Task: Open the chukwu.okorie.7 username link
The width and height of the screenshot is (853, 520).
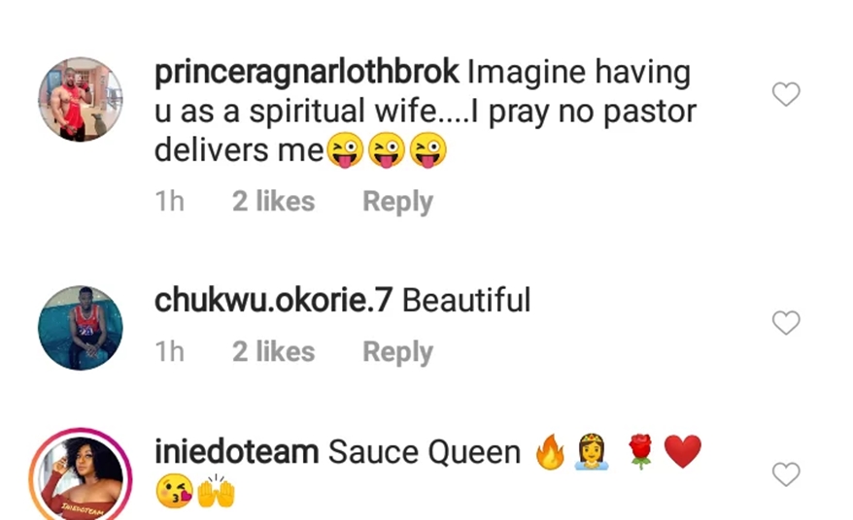Action: tap(273, 301)
